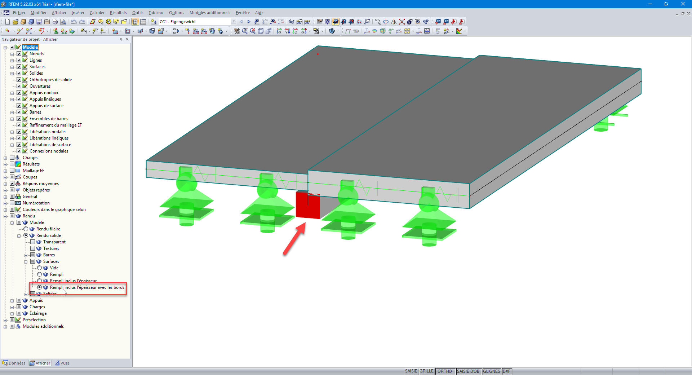Open the CC1 - Eigengewicht load case dropdown
This screenshot has width=692, height=375.
tap(234, 22)
